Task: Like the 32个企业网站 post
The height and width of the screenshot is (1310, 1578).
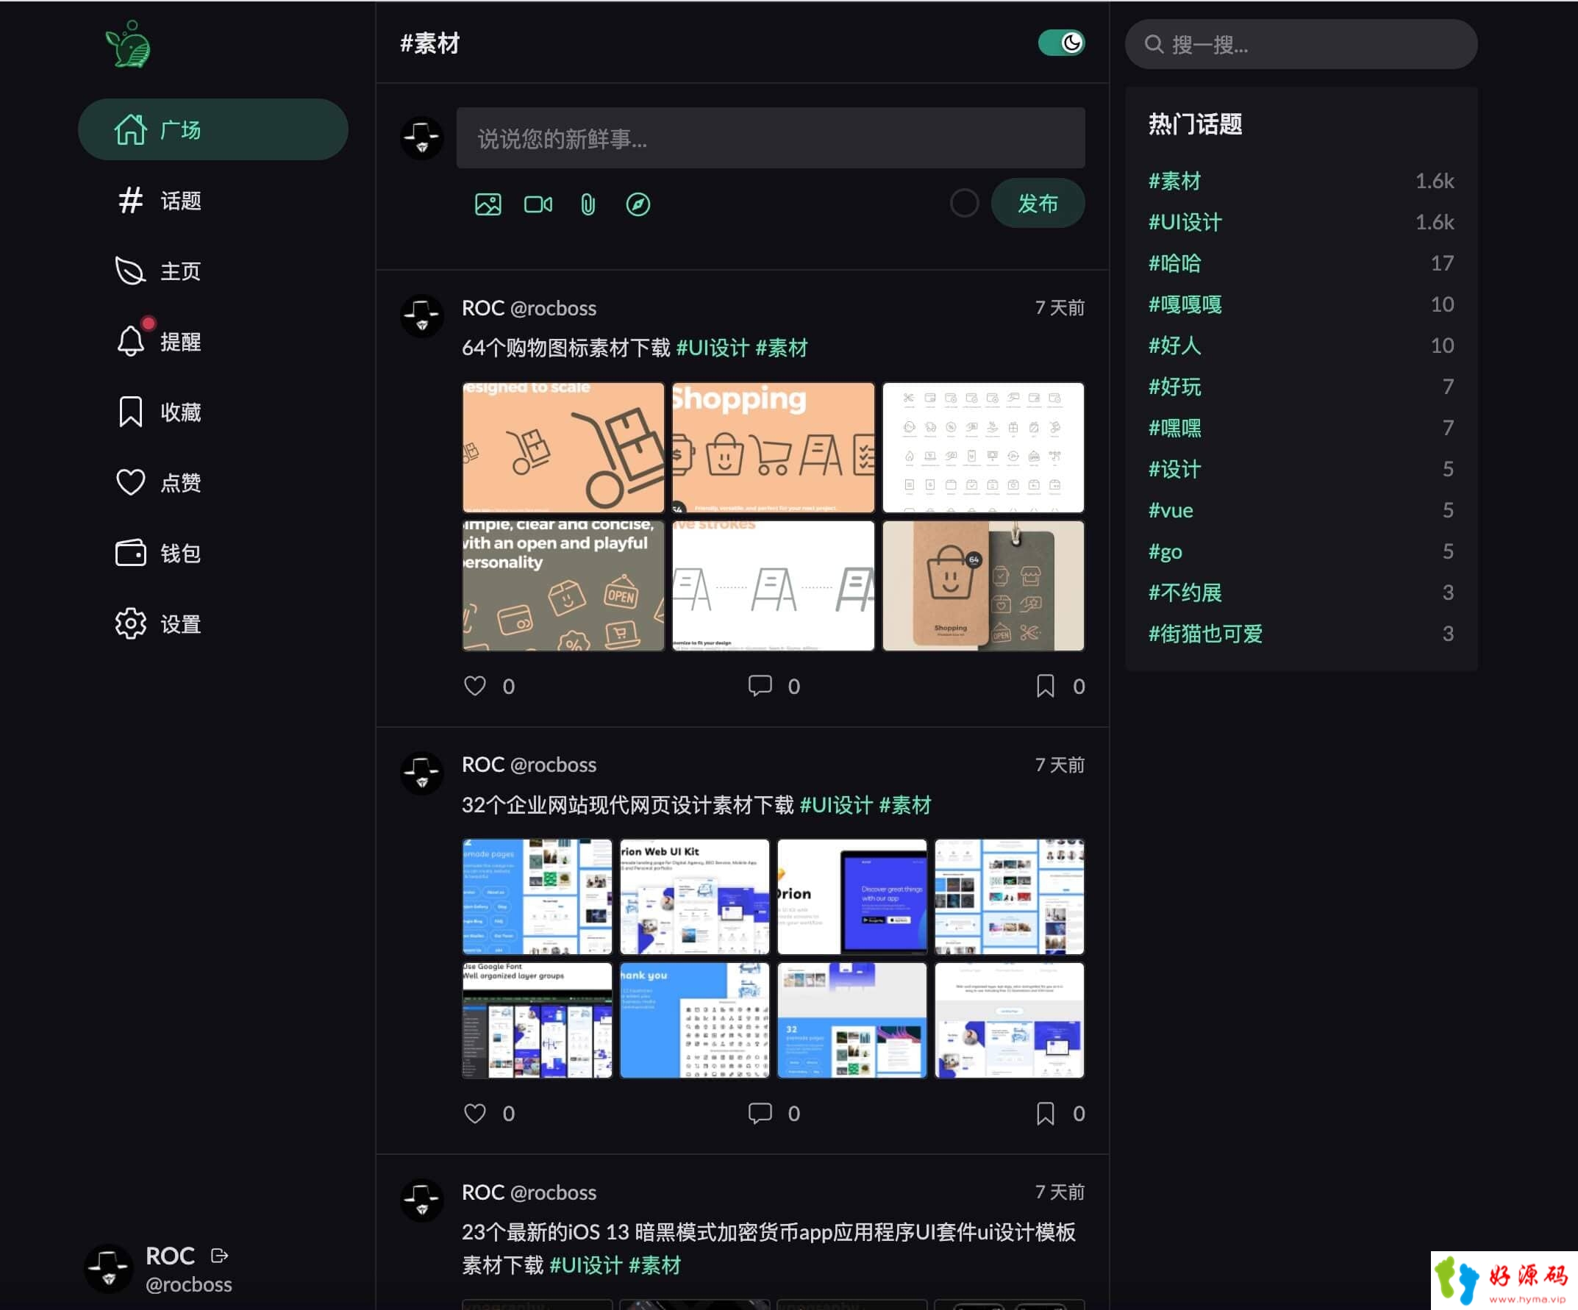Action: (475, 1112)
